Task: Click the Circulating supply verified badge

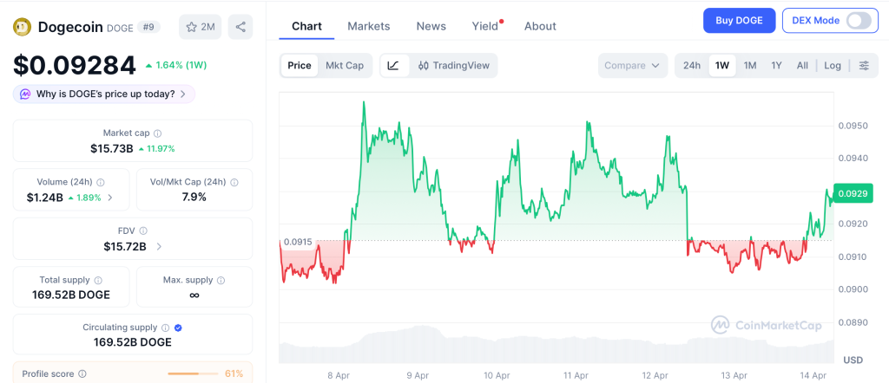Action: [x=178, y=328]
